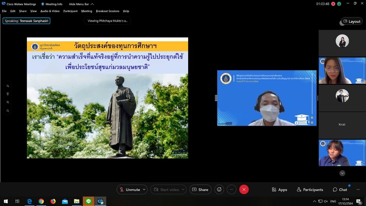Collapse the menu bar with Hide Menu Bar
366x206 pixels.
81,4
